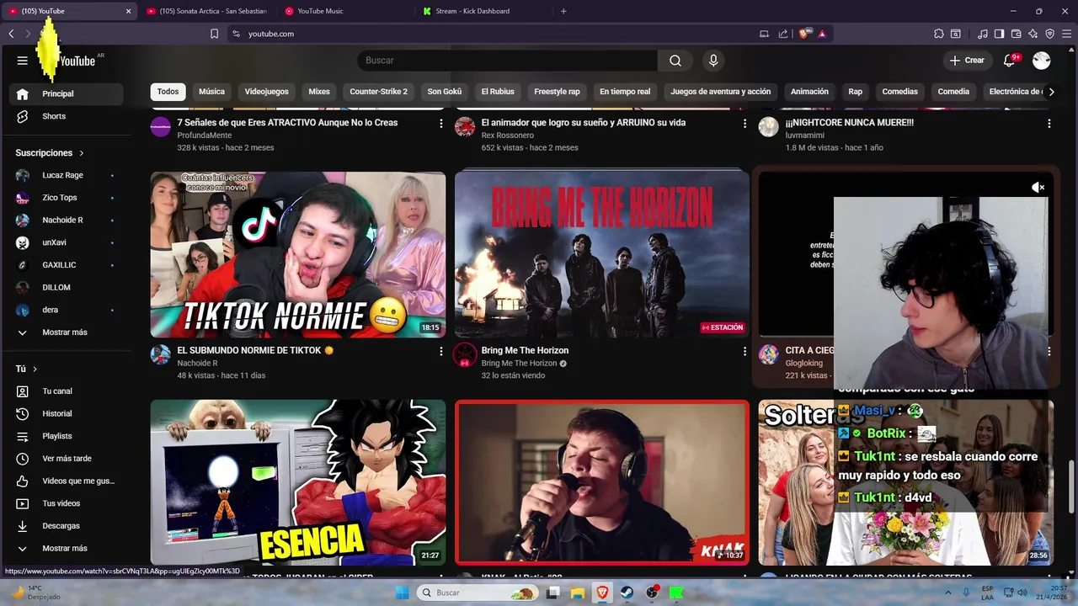Select the Música filter chip
The width and height of the screenshot is (1078, 606).
pyautogui.click(x=211, y=92)
